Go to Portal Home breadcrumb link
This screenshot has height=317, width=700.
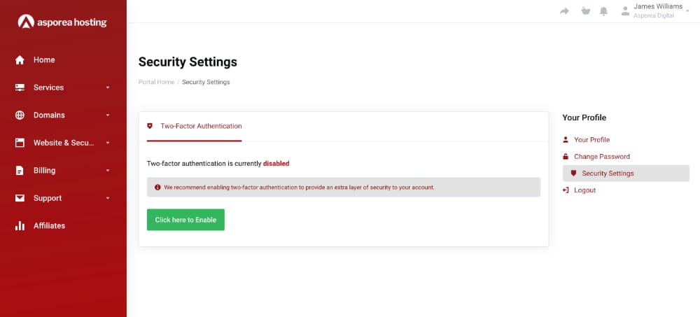click(x=156, y=83)
